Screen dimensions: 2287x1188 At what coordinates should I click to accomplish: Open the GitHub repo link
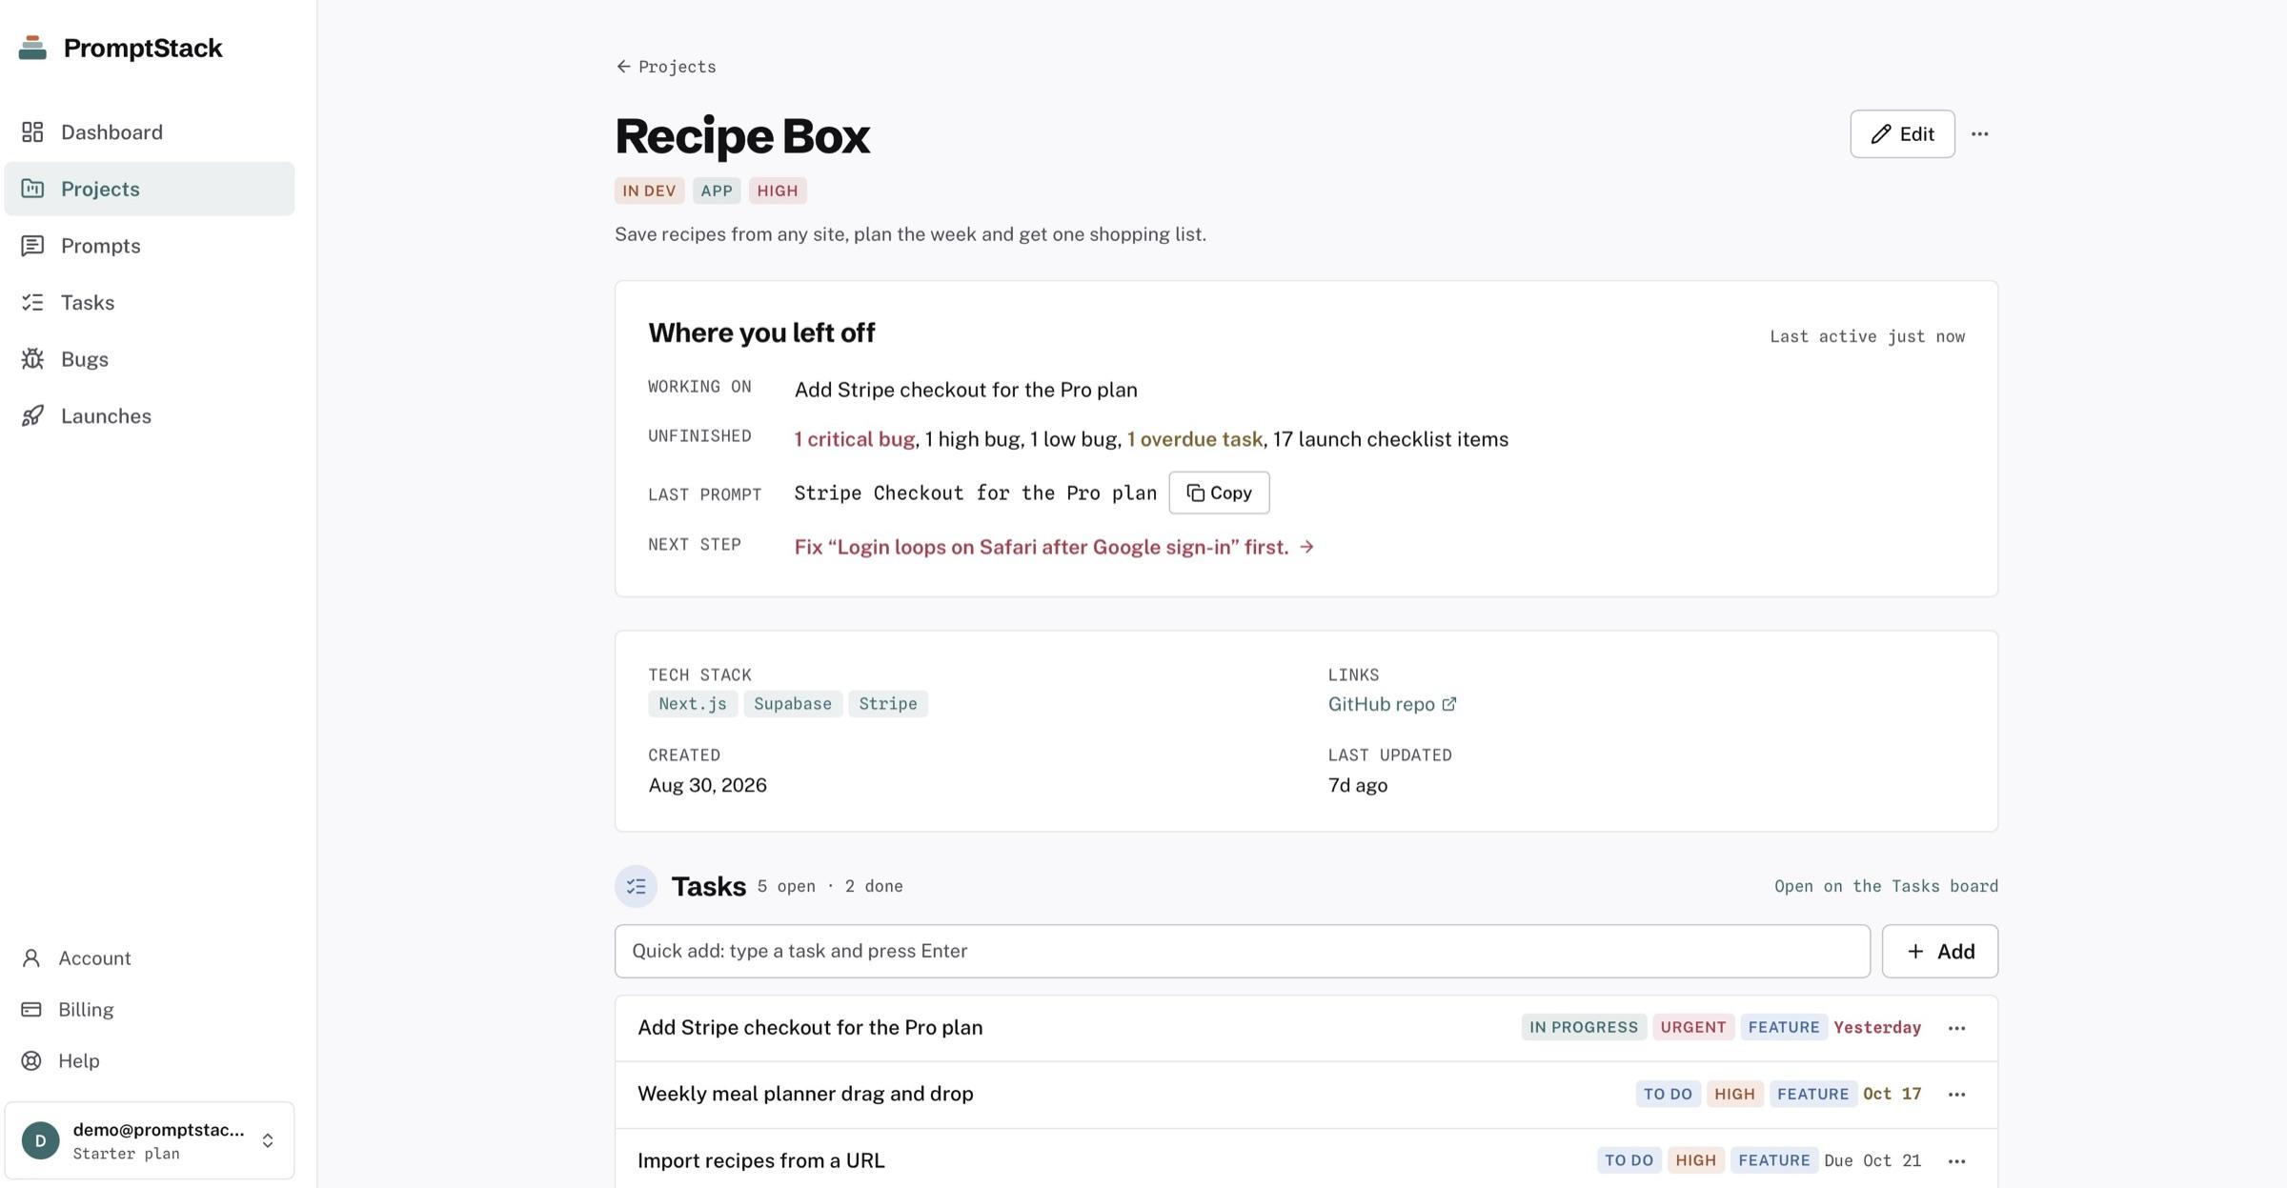[1392, 704]
